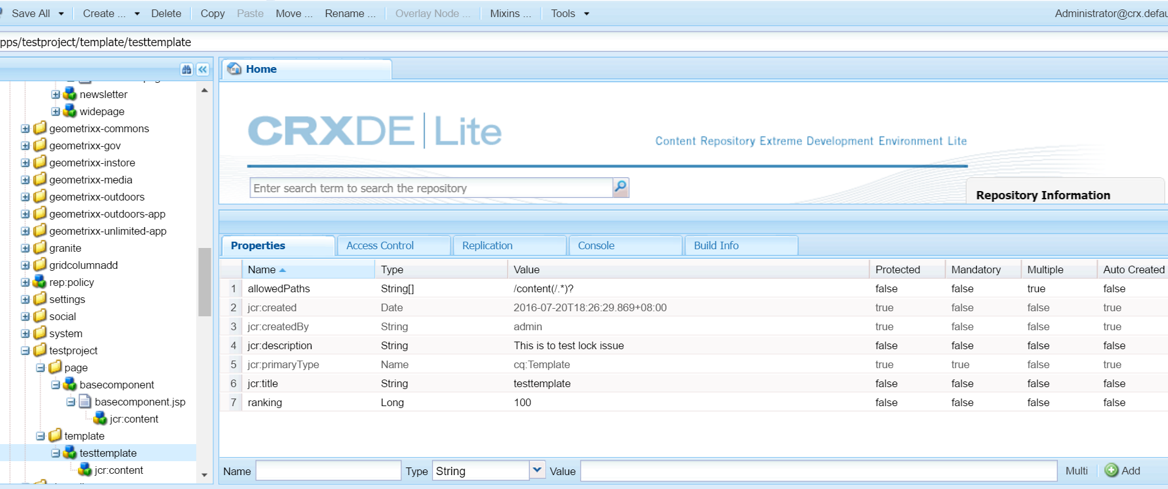Expand the geometrixx-unlimited-app tree node
This screenshot has width=1168, height=489.
pyautogui.click(x=25, y=231)
